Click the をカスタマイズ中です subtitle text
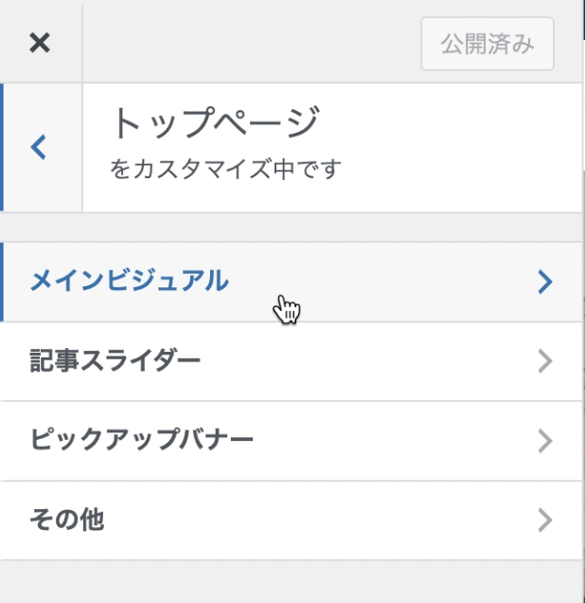Screen dimensions: 585x603 pyautogui.click(x=225, y=170)
